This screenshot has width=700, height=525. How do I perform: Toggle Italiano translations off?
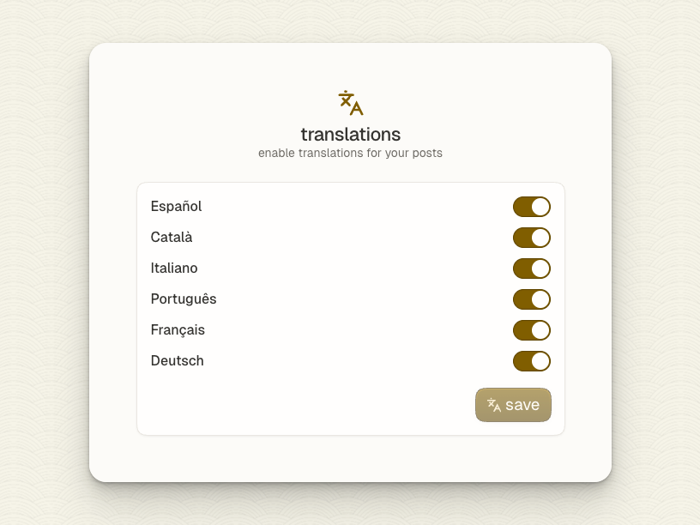pos(531,269)
